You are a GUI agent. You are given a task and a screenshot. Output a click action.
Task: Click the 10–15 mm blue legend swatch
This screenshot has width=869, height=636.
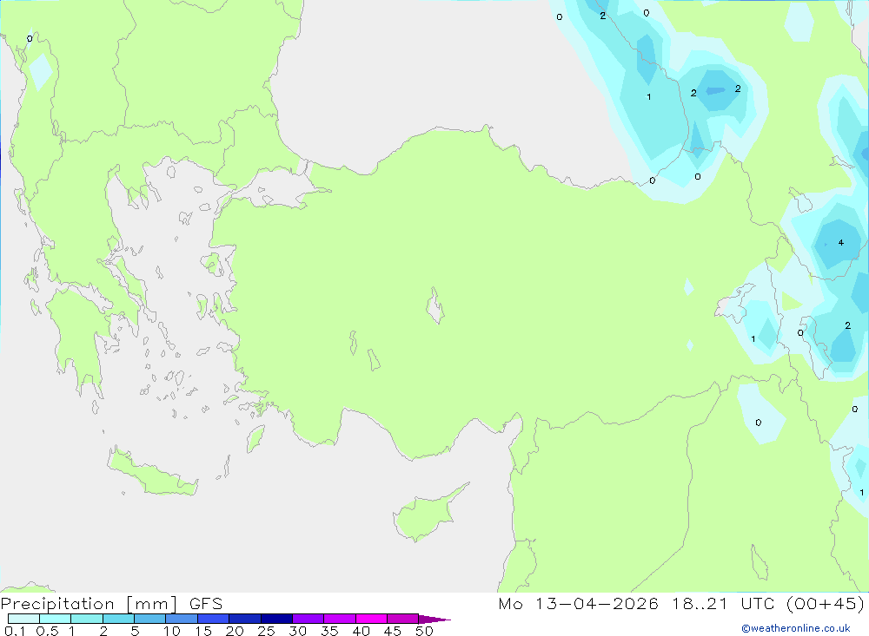tap(182, 619)
